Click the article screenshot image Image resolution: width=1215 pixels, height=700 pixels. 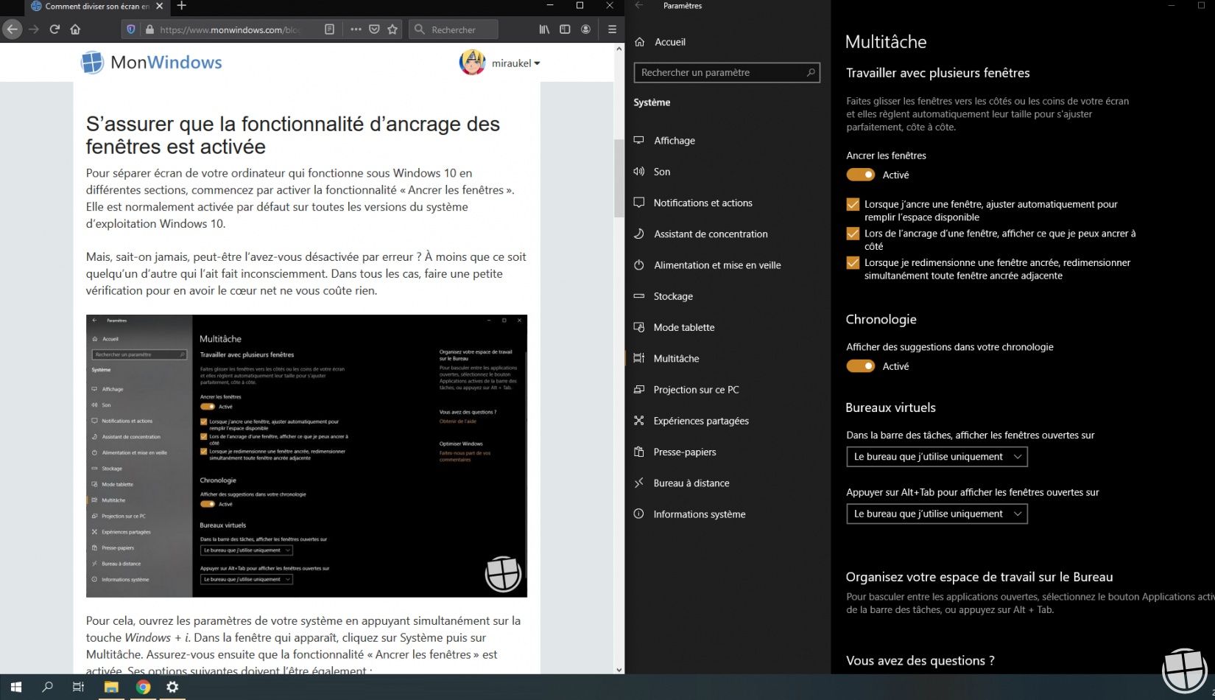[x=306, y=456]
